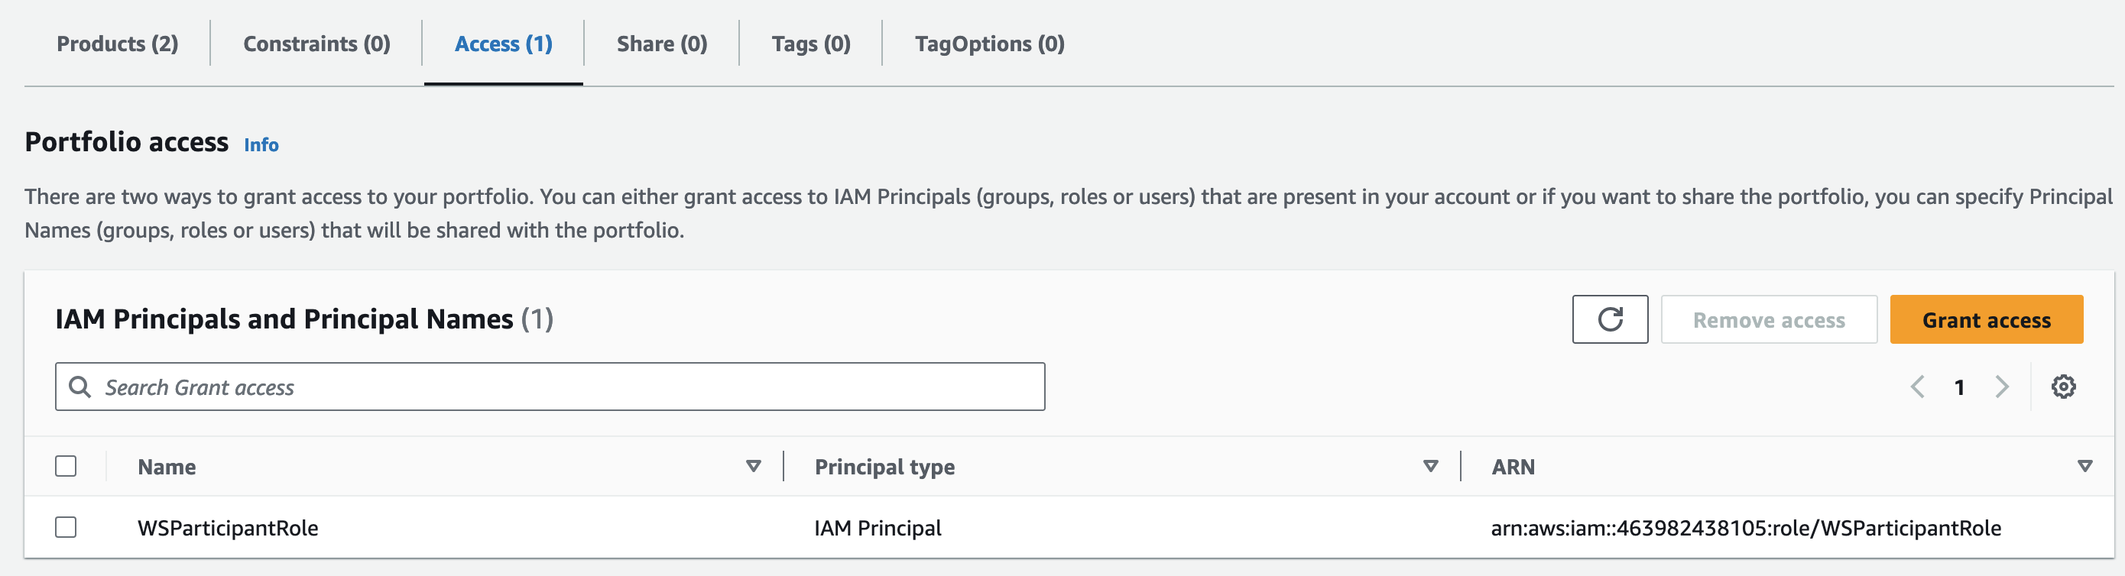Open the Portfolio access Info link
The width and height of the screenshot is (2125, 576).
tap(261, 145)
